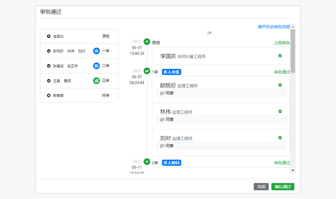
Task: Click the green checkmark timeline icon at 1审
Action: tap(147, 71)
